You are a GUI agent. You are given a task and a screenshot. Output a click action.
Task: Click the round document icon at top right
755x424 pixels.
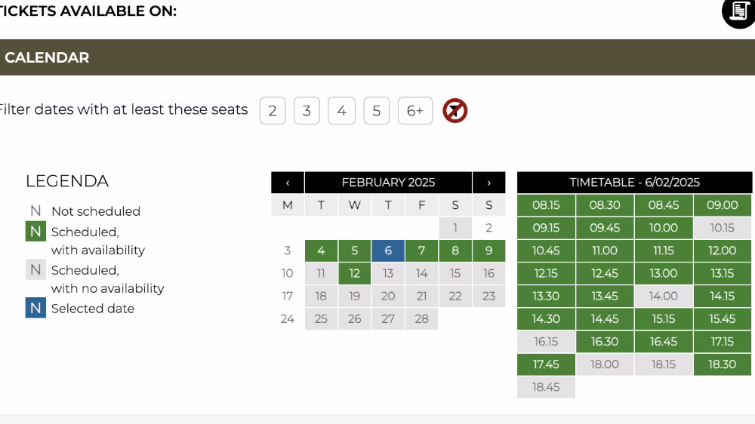click(x=738, y=12)
